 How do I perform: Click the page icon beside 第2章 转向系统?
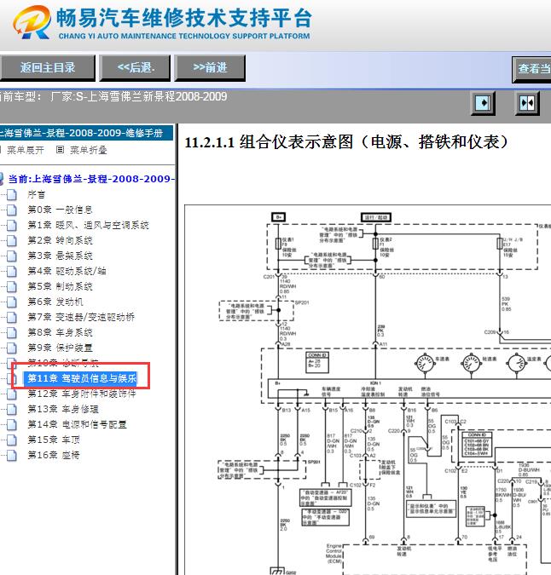(x=12, y=240)
